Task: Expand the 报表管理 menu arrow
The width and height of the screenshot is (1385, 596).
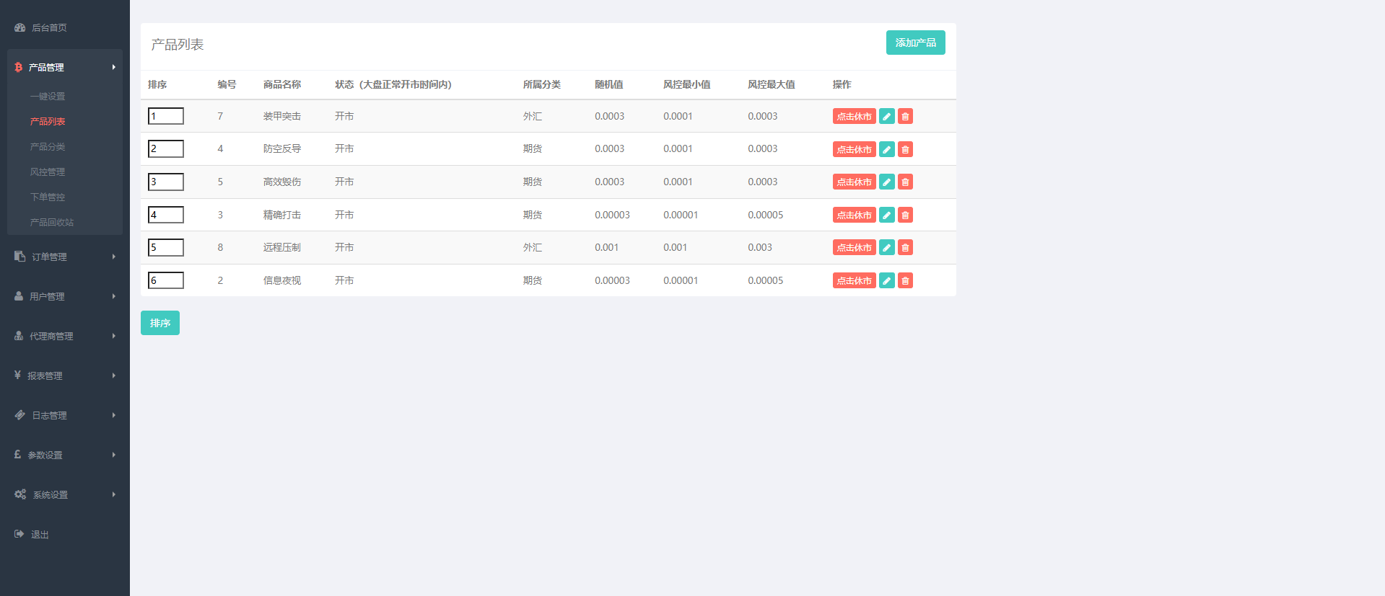Action: [113, 375]
